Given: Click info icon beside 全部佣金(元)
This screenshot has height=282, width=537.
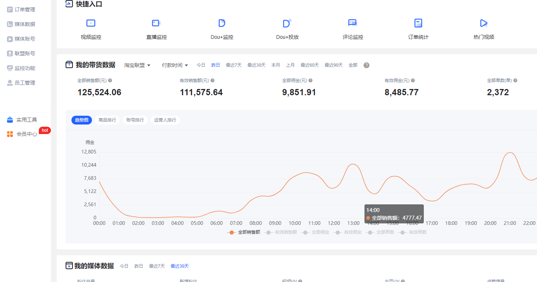Looking at the screenshot, I should [x=311, y=81].
